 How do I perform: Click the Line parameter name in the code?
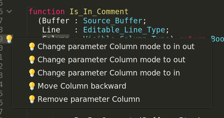click(x=51, y=30)
